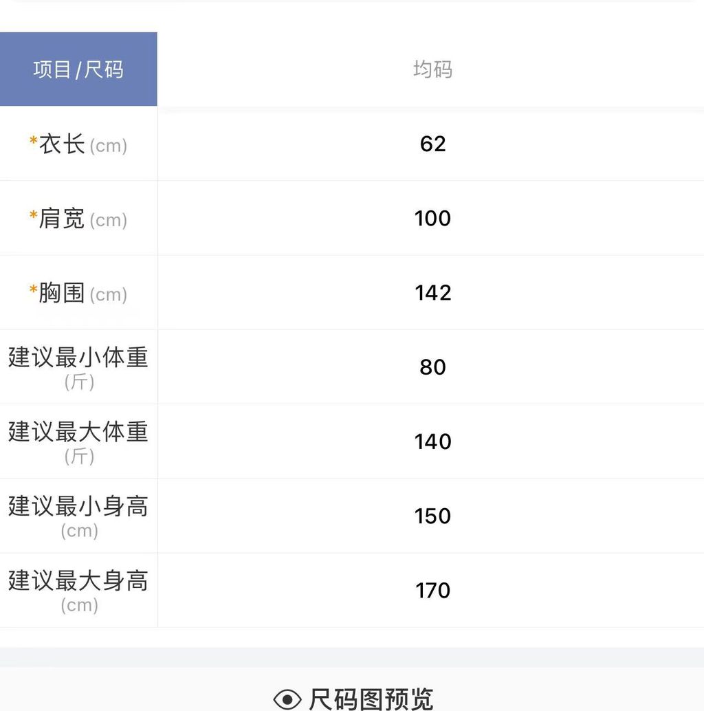Select the maximum weight value 140

point(432,441)
